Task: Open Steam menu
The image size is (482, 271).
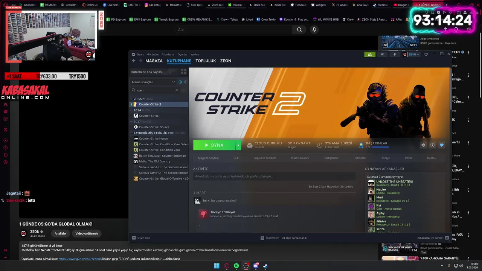Action: point(140,54)
